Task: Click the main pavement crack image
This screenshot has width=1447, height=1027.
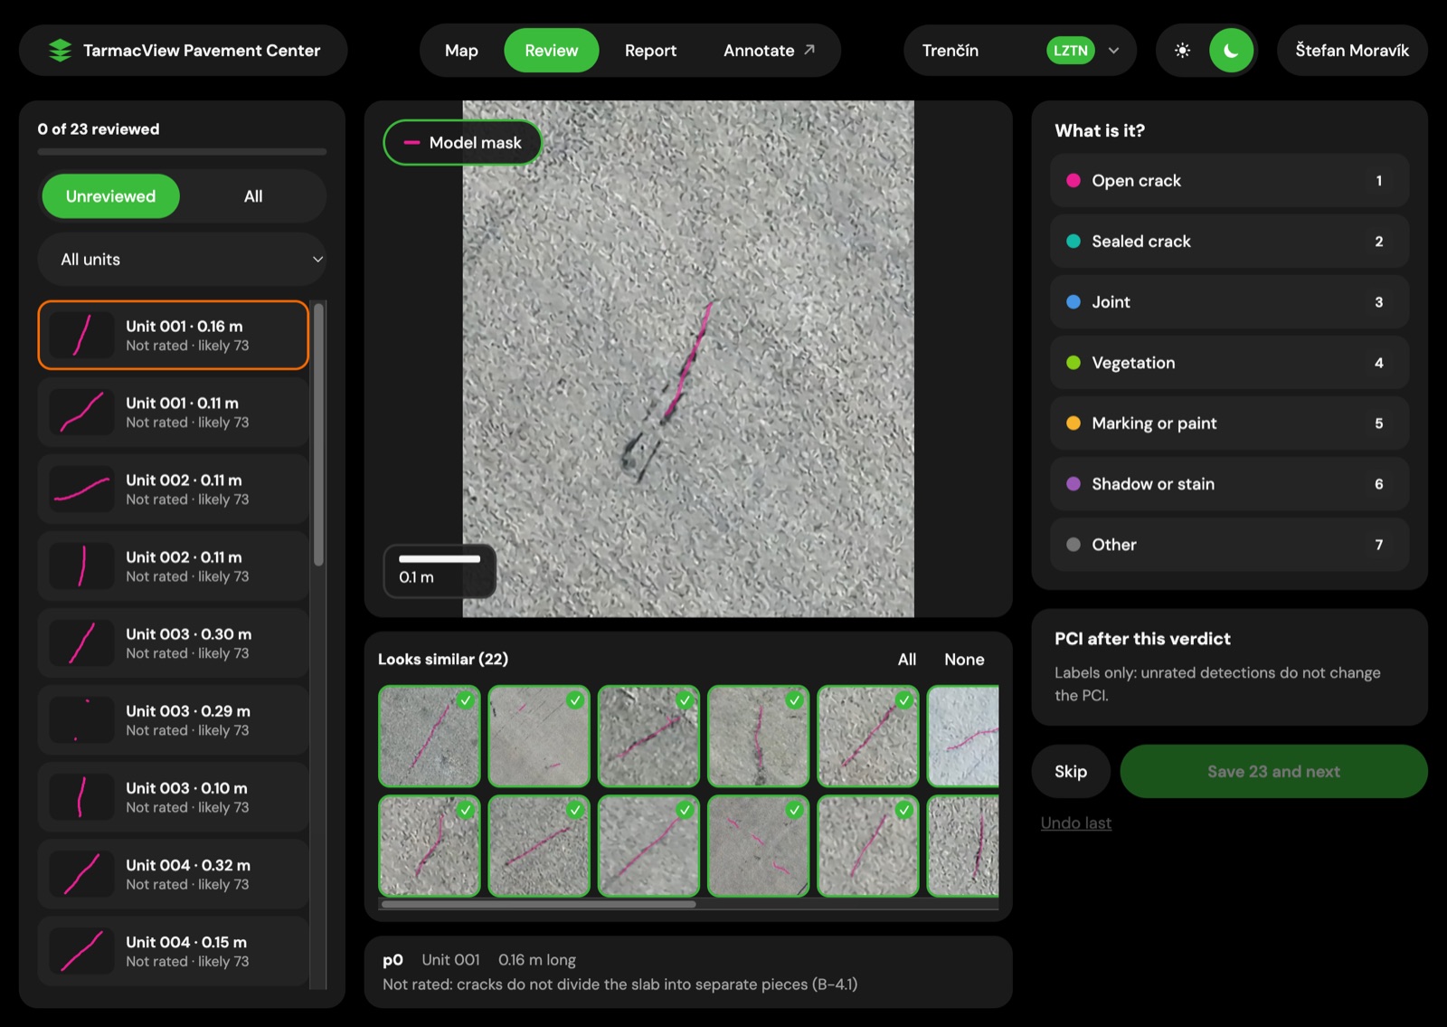Action: point(688,359)
